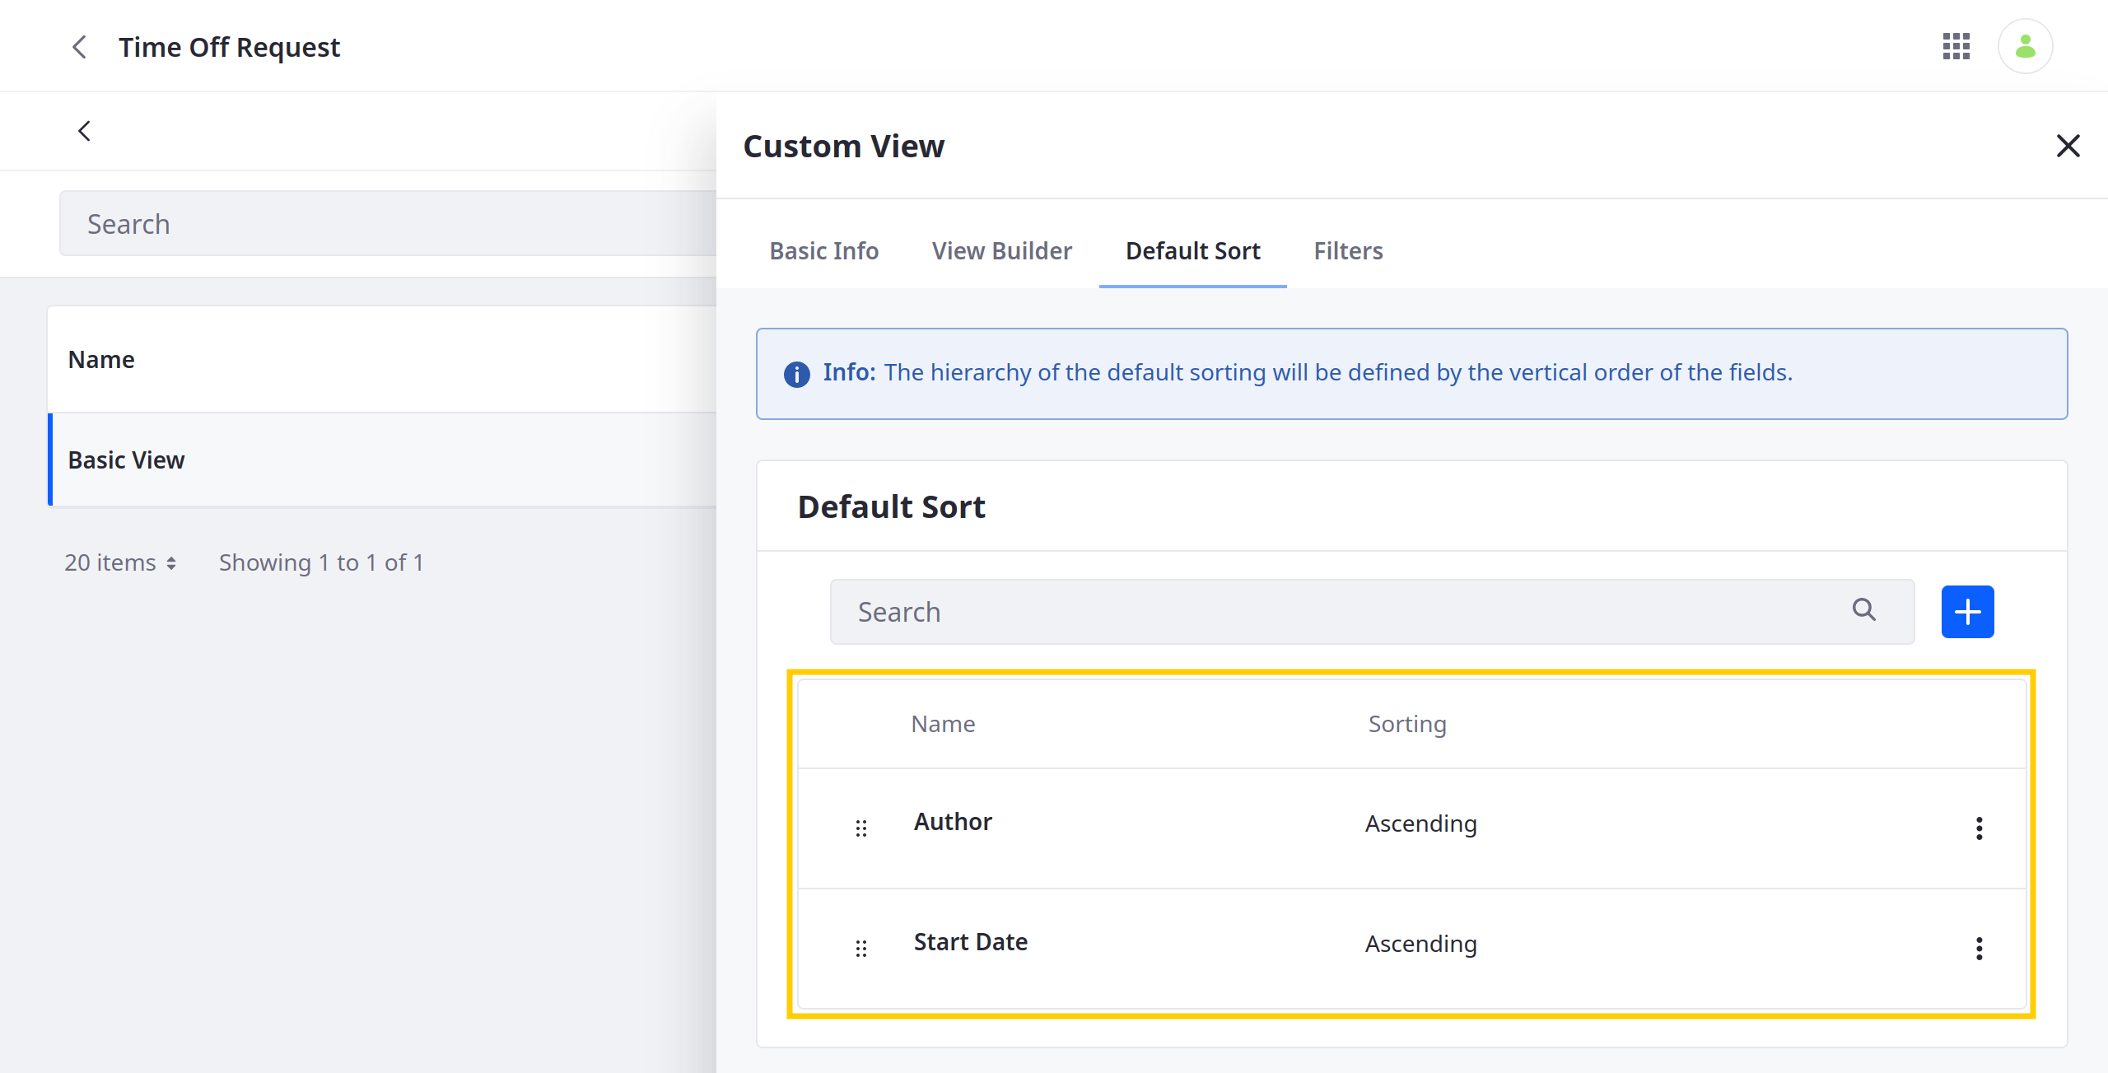Viewport: 2108px width, 1073px height.
Task: Click the magnifier icon in Default Sort search
Action: tap(1863, 609)
